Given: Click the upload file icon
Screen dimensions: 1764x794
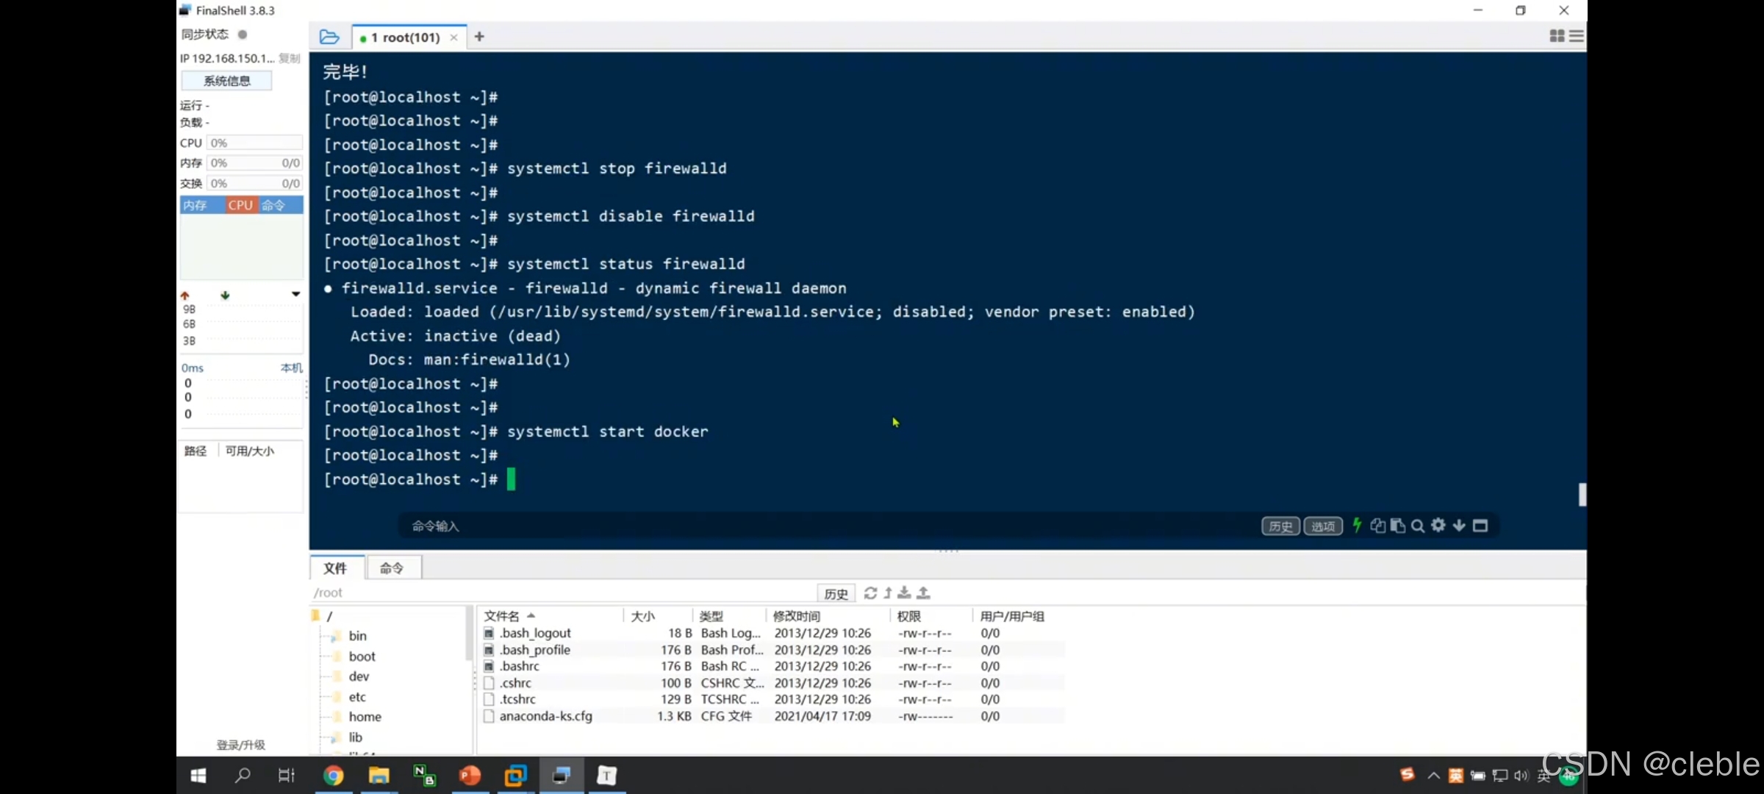Looking at the screenshot, I should (924, 593).
